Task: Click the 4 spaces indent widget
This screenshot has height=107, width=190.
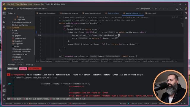Action: pyautogui.click(x=154, y=103)
